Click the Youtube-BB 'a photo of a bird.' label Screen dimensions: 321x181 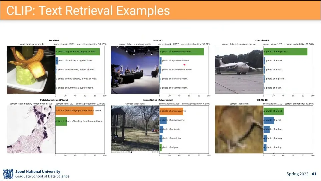click(273, 61)
